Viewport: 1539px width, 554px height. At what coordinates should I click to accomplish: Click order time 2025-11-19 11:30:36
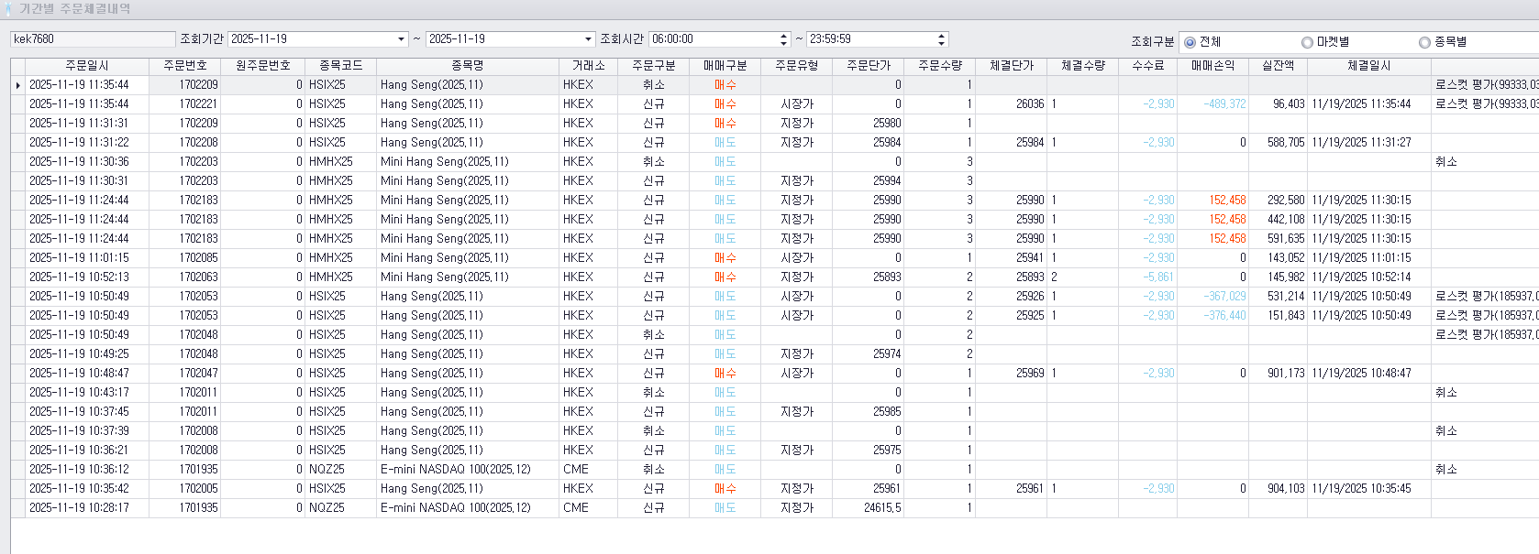point(79,161)
